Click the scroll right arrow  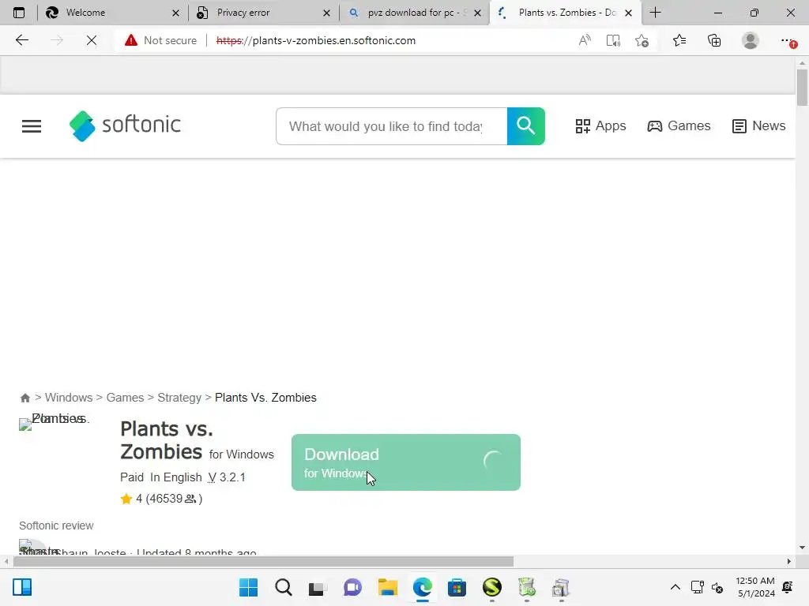click(x=789, y=561)
